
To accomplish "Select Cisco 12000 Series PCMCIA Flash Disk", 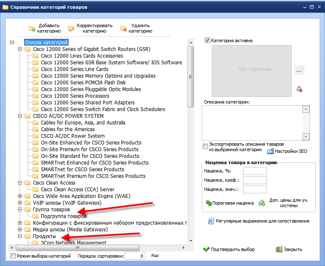I will click(83, 82).
